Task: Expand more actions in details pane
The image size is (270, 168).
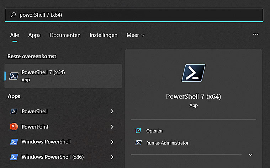Action: click(250, 155)
